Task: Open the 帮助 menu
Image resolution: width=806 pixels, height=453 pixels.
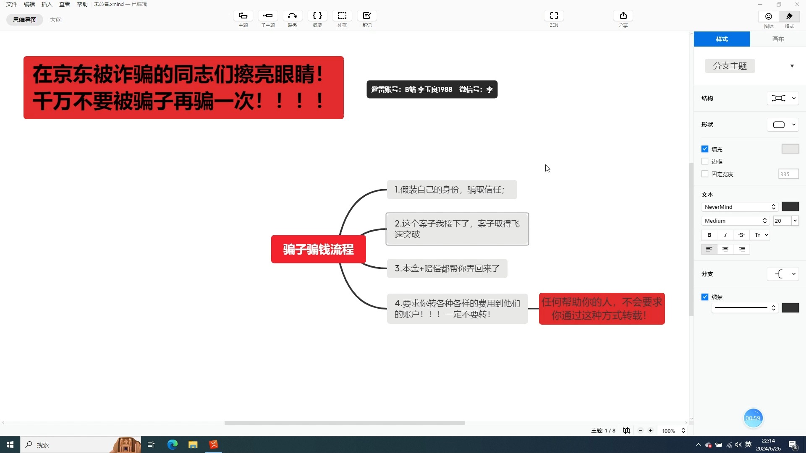Action: coord(82,4)
